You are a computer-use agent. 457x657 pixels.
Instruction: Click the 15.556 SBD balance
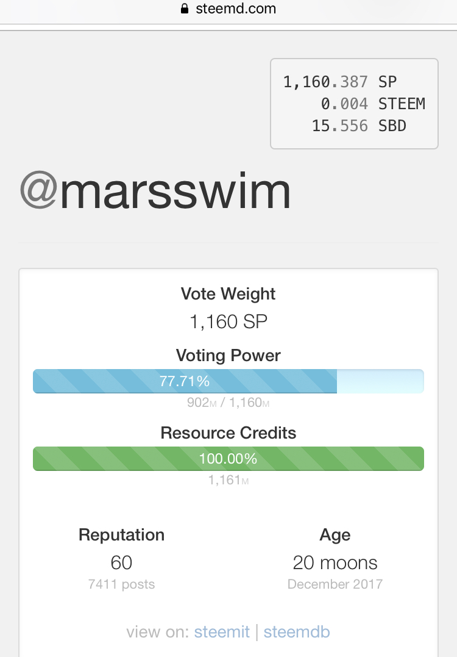point(359,126)
